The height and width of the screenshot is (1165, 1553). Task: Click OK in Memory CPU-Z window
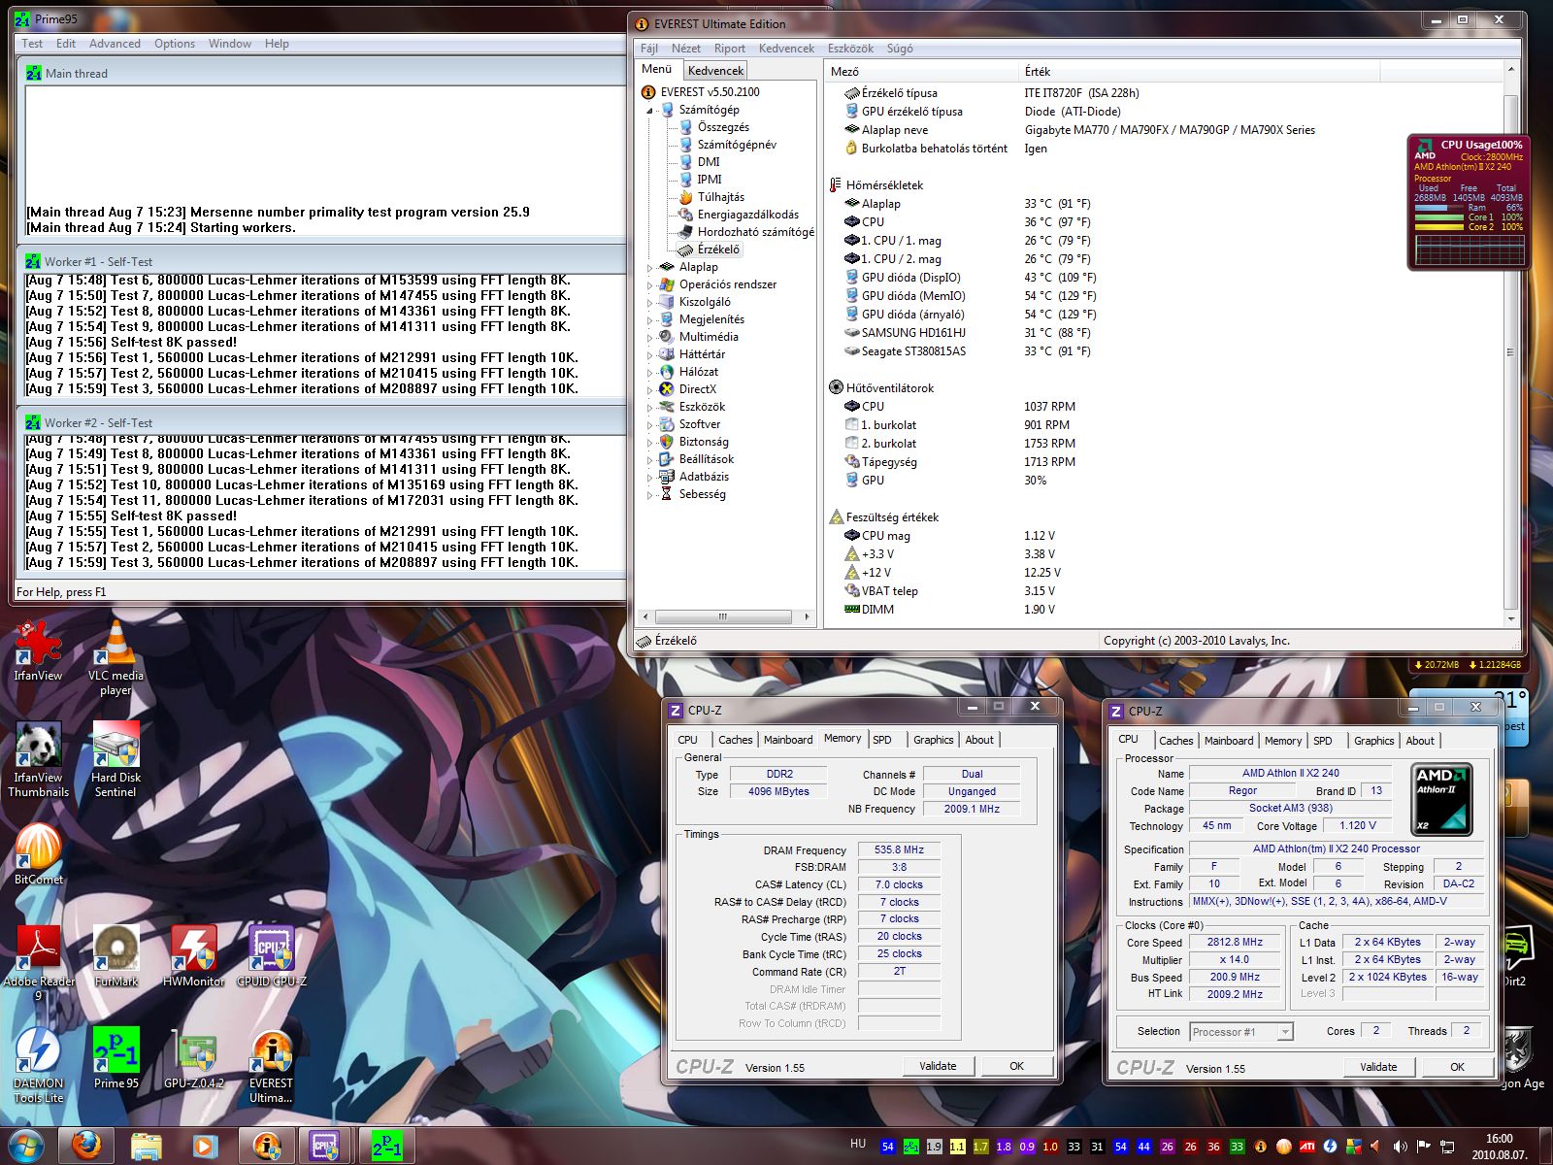[1016, 1066]
